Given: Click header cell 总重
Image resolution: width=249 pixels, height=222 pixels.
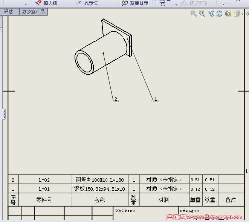Looking at the screenshot, I should tap(210, 200).
